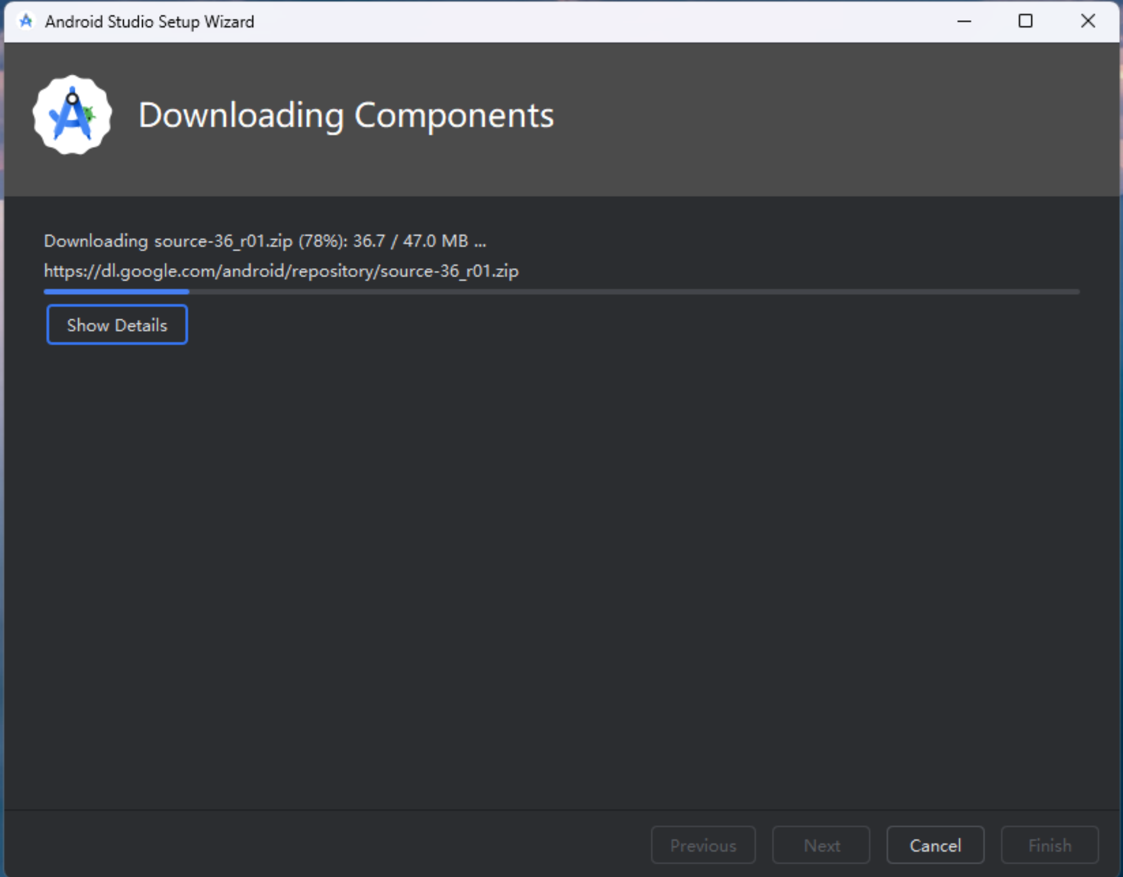Click the small Android Studio title bar icon

[26, 21]
